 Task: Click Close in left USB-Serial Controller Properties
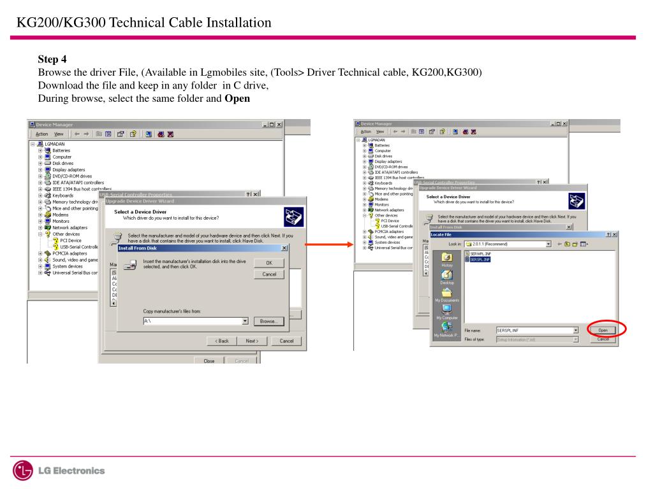tap(209, 361)
